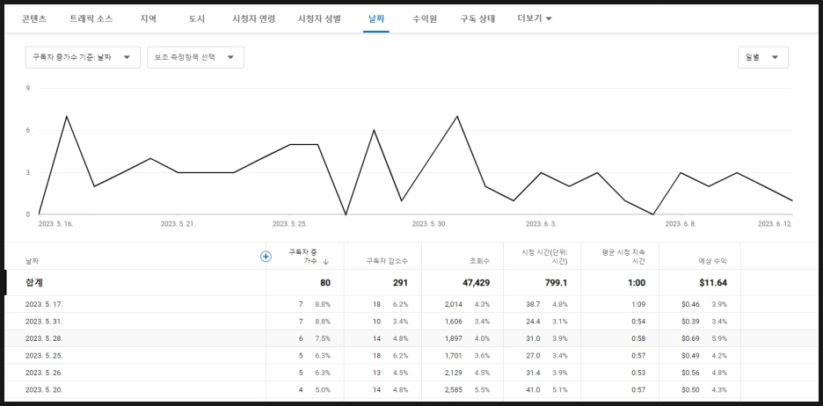
Task: Open the 보조 측정항목 선택 dropdown
Action: 196,57
